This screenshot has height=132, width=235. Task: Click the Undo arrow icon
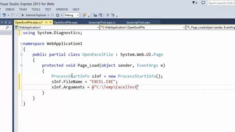tap(4, 15)
